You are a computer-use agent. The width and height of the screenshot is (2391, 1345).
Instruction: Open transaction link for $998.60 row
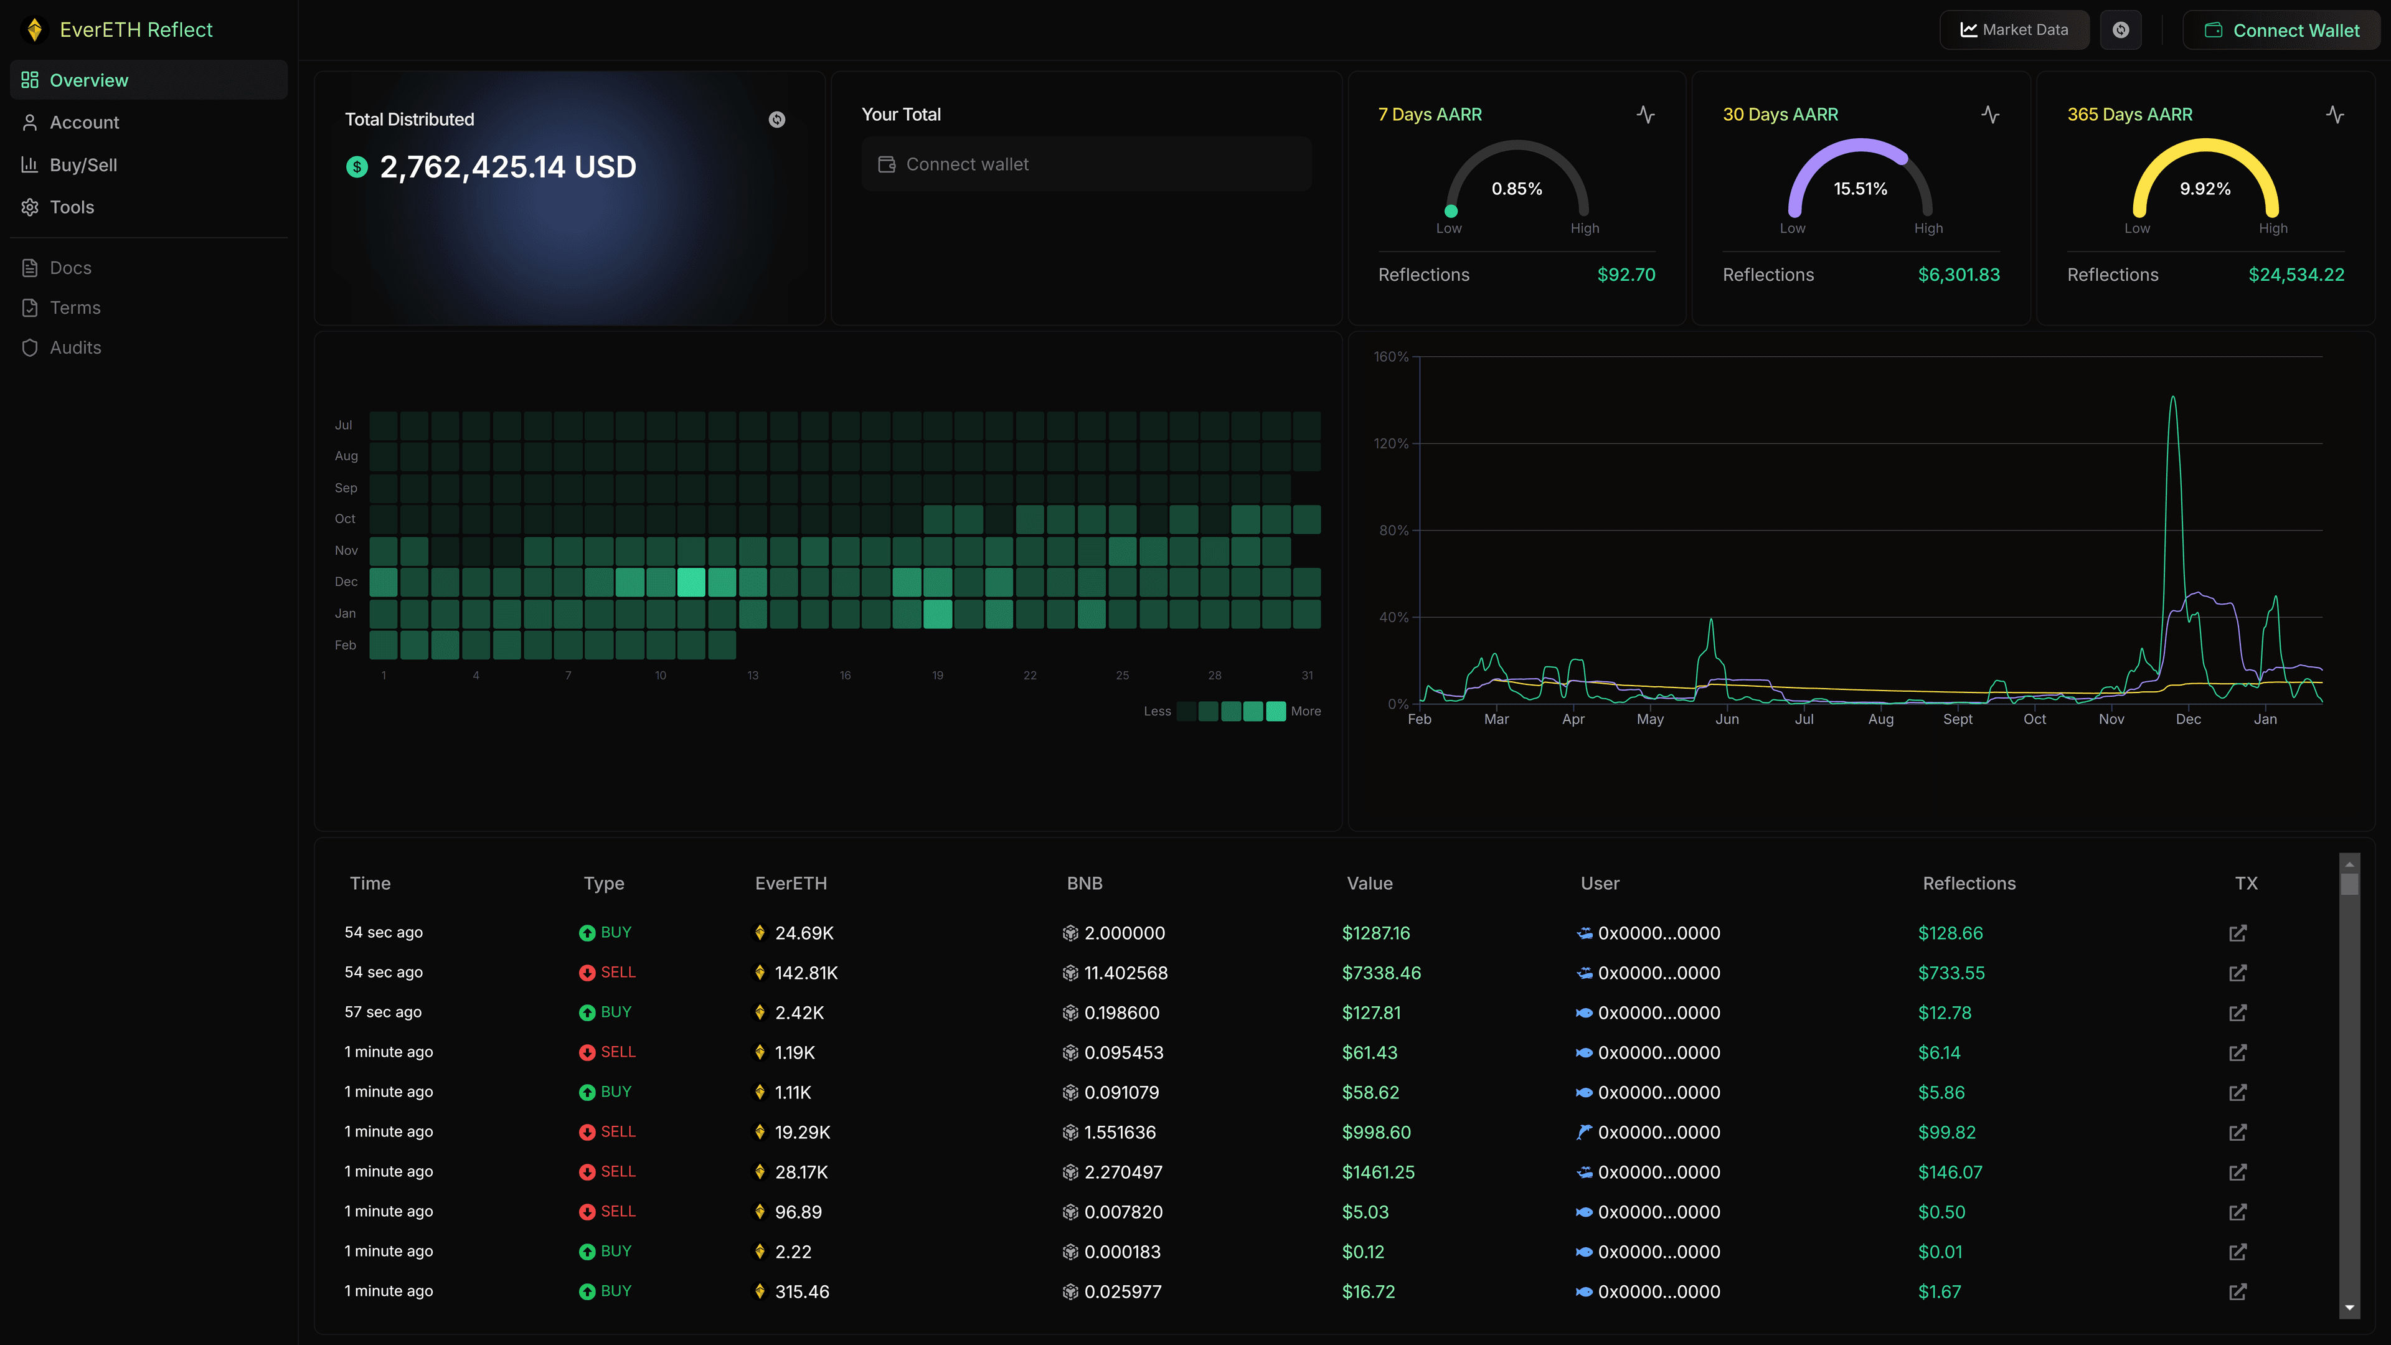click(2238, 1133)
